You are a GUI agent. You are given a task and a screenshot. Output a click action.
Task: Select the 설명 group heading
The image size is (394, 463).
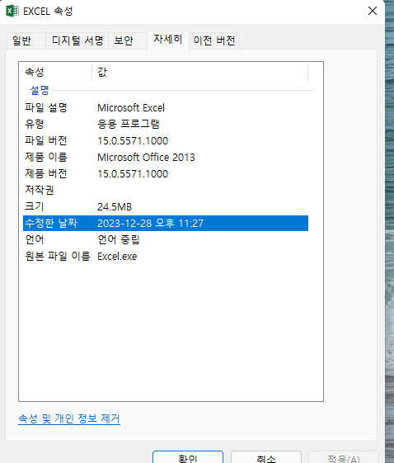click(x=40, y=90)
